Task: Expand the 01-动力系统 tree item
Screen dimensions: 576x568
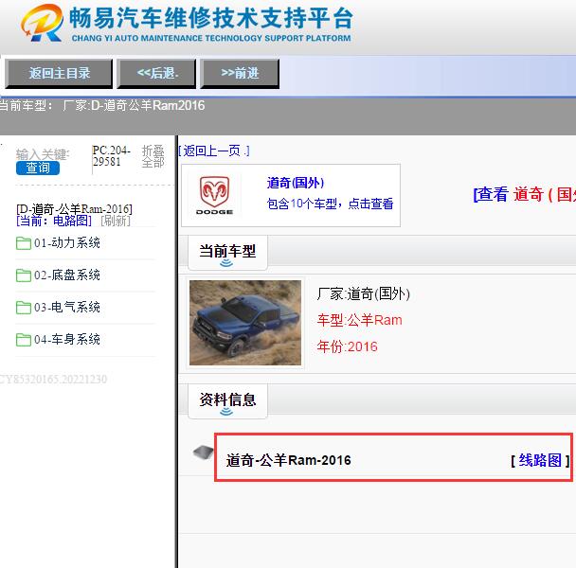Action: (x=67, y=243)
